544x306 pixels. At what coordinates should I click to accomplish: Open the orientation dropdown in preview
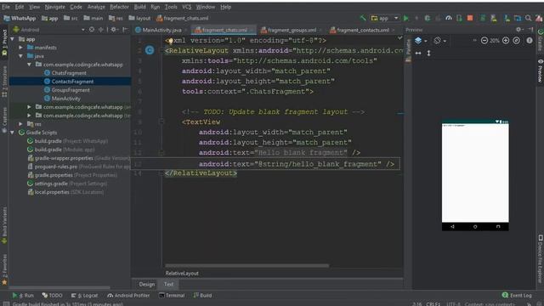(439, 41)
